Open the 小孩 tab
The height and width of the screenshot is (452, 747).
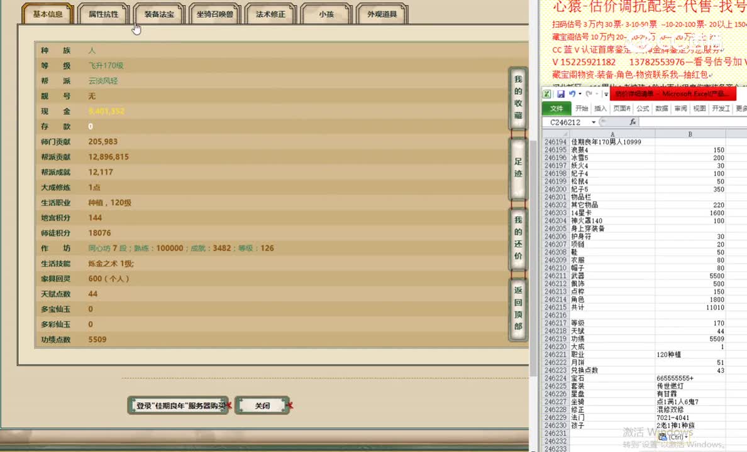[x=326, y=14]
